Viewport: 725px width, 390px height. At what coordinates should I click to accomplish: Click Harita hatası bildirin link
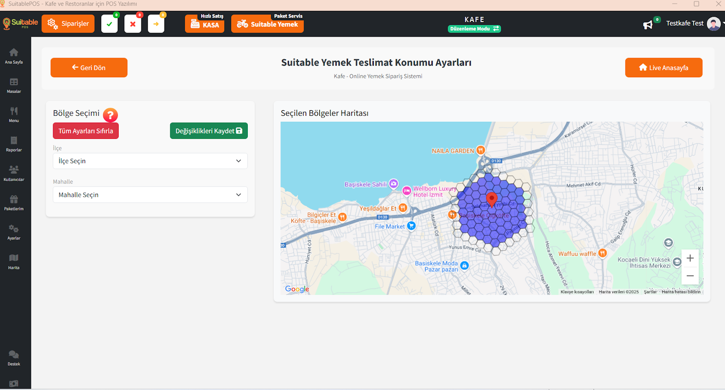681,292
